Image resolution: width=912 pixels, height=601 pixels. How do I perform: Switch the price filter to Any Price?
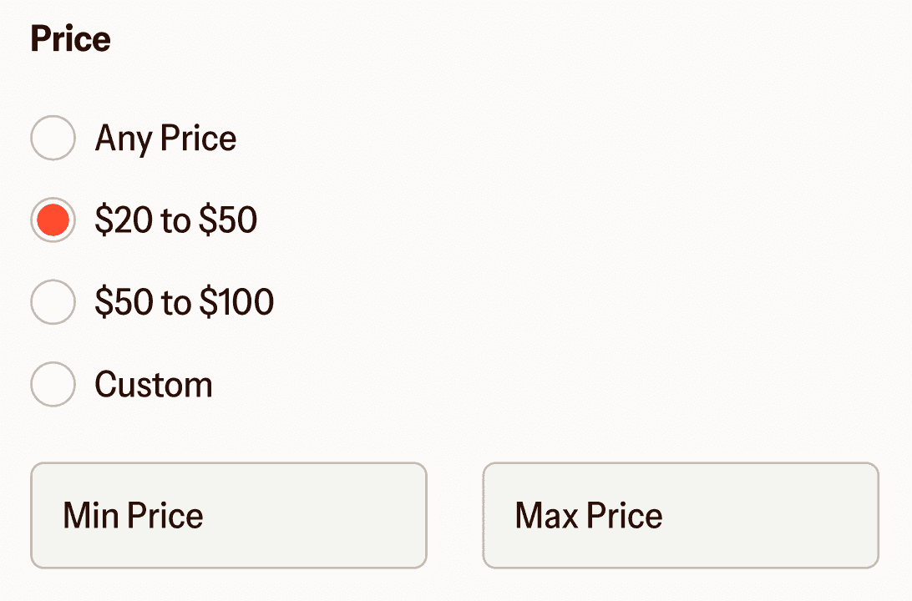coord(53,138)
